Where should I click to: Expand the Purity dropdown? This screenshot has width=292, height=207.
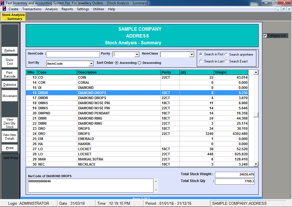tap(137, 55)
